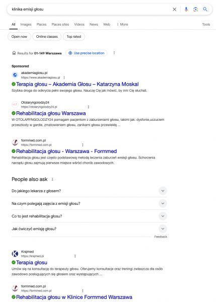
Task: Open location options three-dot menu
Action: (114, 53)
